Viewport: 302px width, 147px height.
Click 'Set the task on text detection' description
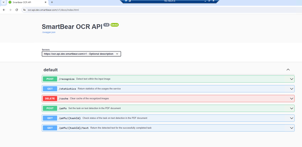95,108
